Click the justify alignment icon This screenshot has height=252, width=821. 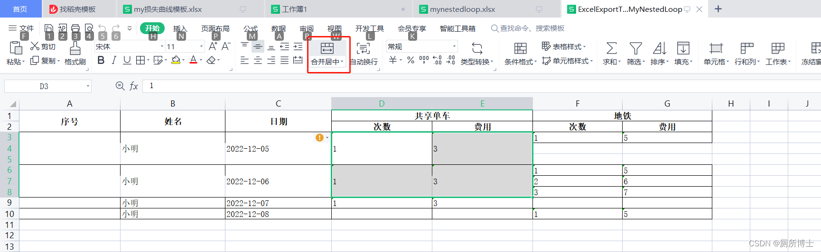click(285, 60)
